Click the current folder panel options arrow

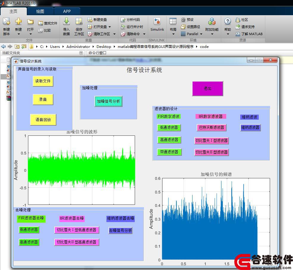pos(81,53)
